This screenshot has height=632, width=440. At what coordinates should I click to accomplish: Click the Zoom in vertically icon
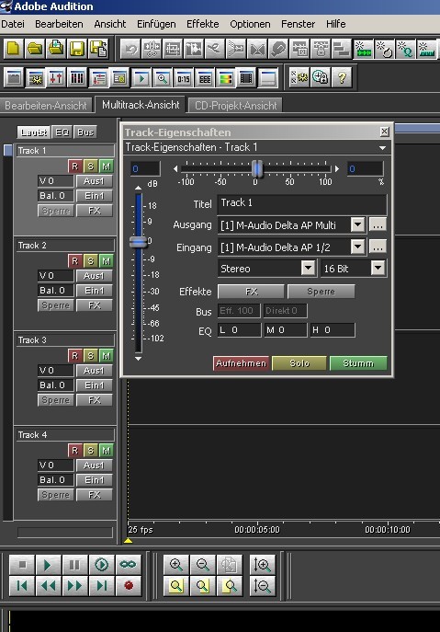click(263, 565)
